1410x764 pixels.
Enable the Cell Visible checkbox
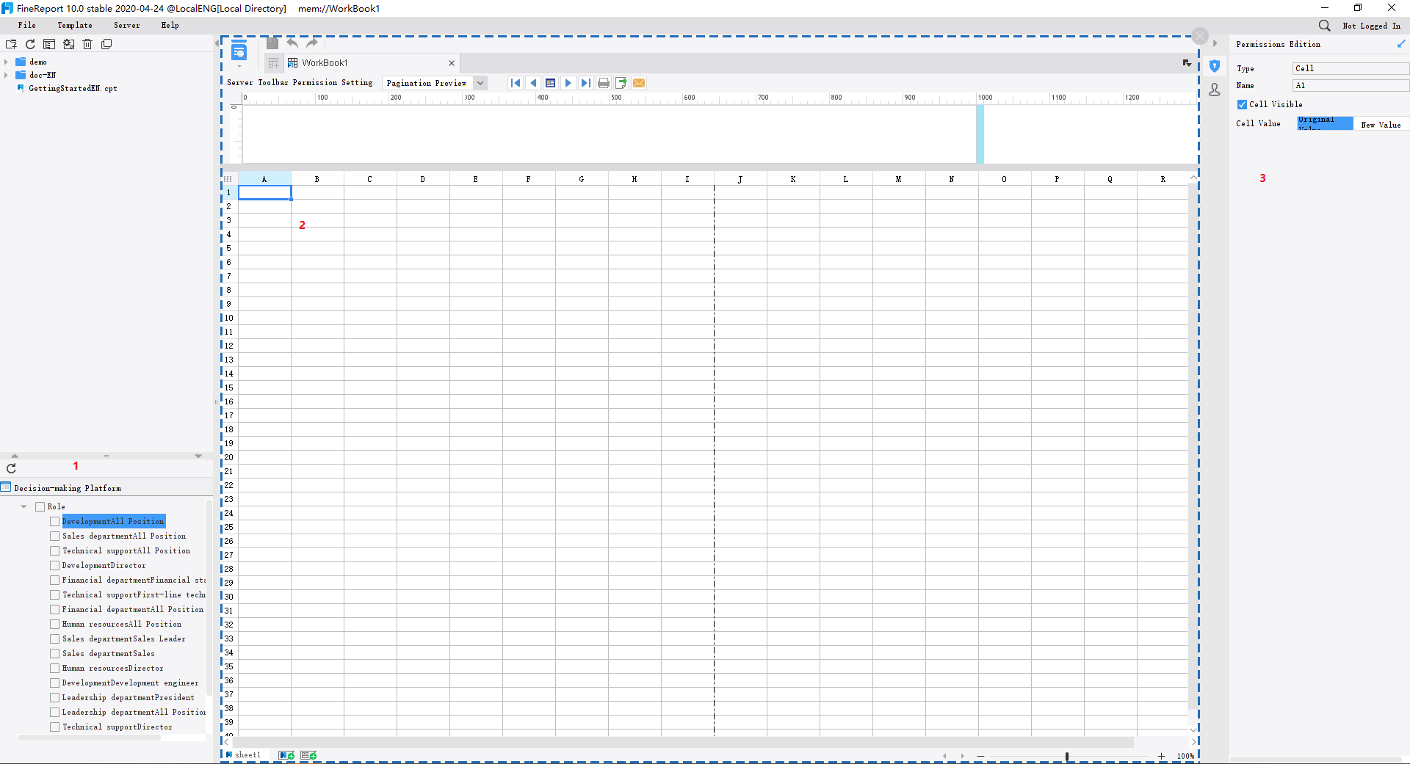[x=1241, y=104]
